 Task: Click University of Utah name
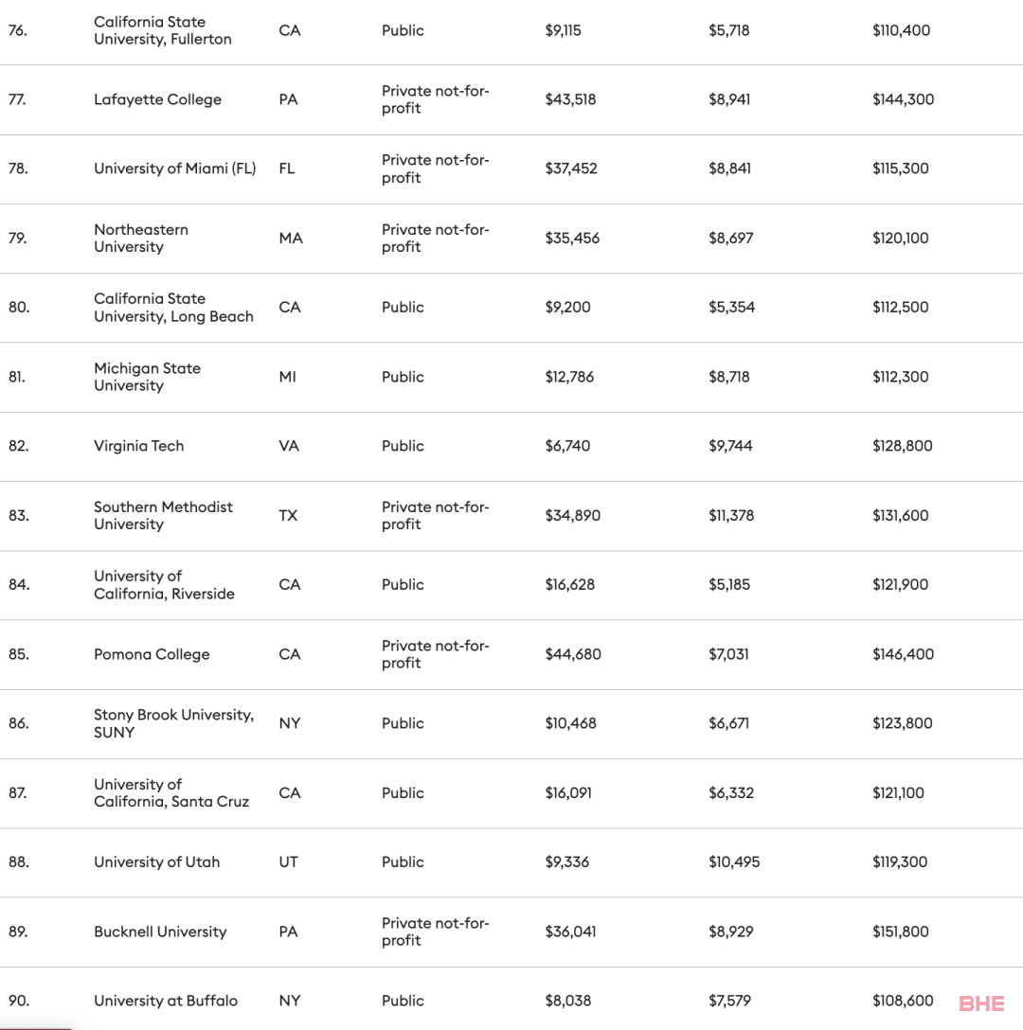tap(156, 861)
